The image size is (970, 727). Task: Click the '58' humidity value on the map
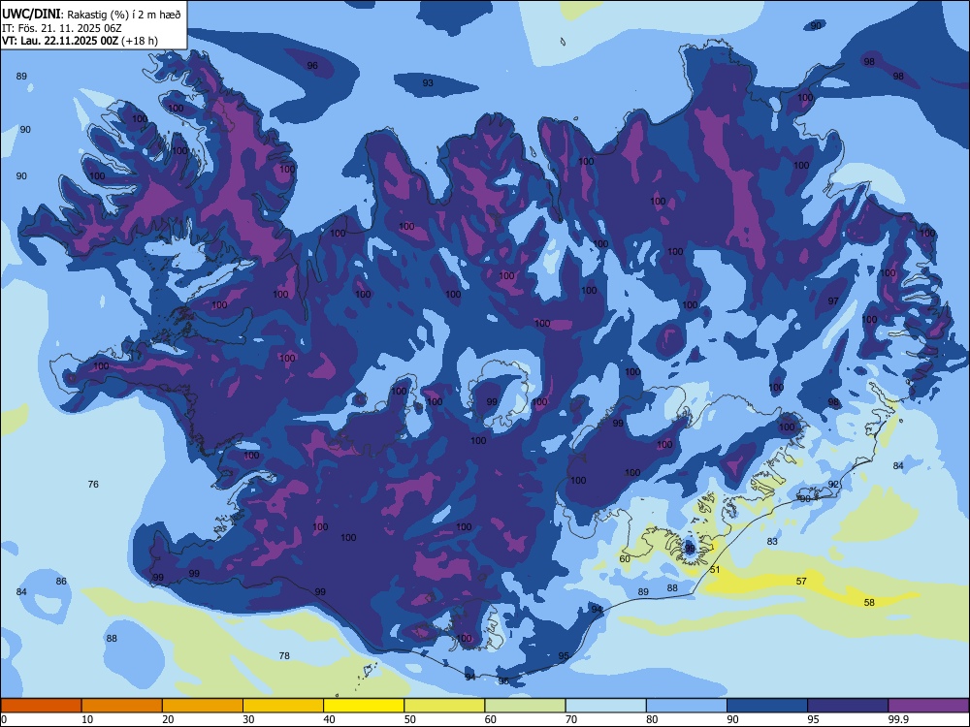(869, 602)
